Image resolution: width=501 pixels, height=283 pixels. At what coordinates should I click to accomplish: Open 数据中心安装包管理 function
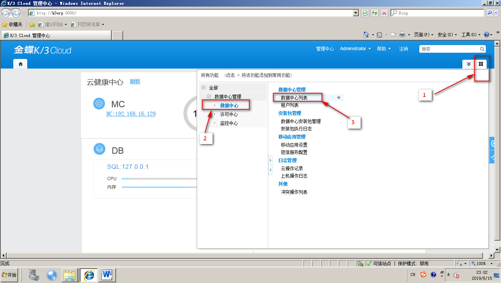click(301, 121)
